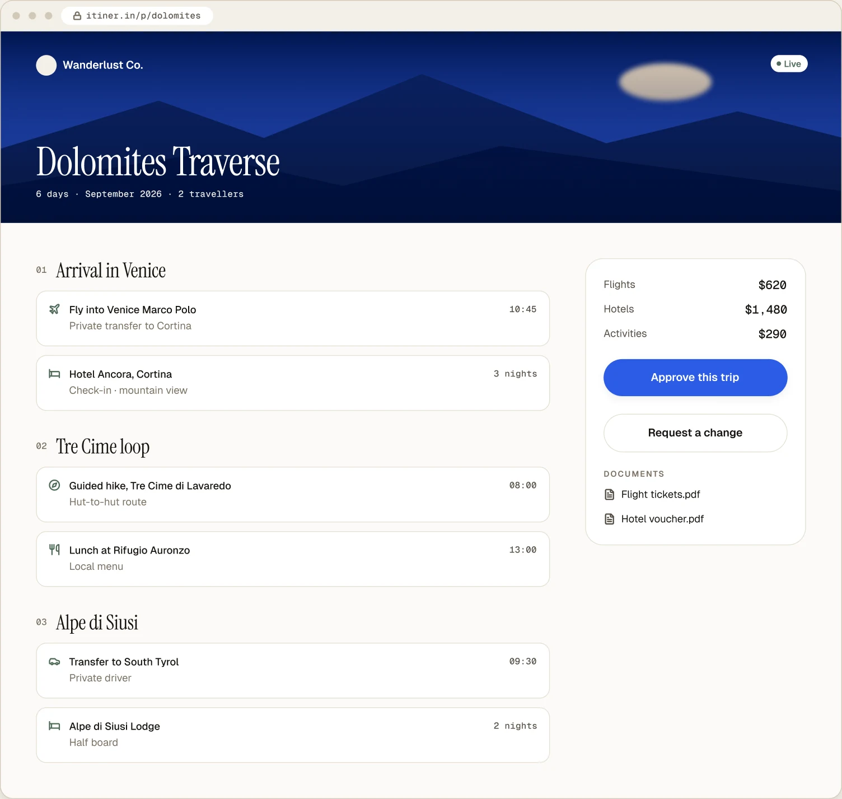The width and height of the screenshot is (842, 799).
Task: Click the bed icon next to Hotel Ancora
Action: pos(54,374)
